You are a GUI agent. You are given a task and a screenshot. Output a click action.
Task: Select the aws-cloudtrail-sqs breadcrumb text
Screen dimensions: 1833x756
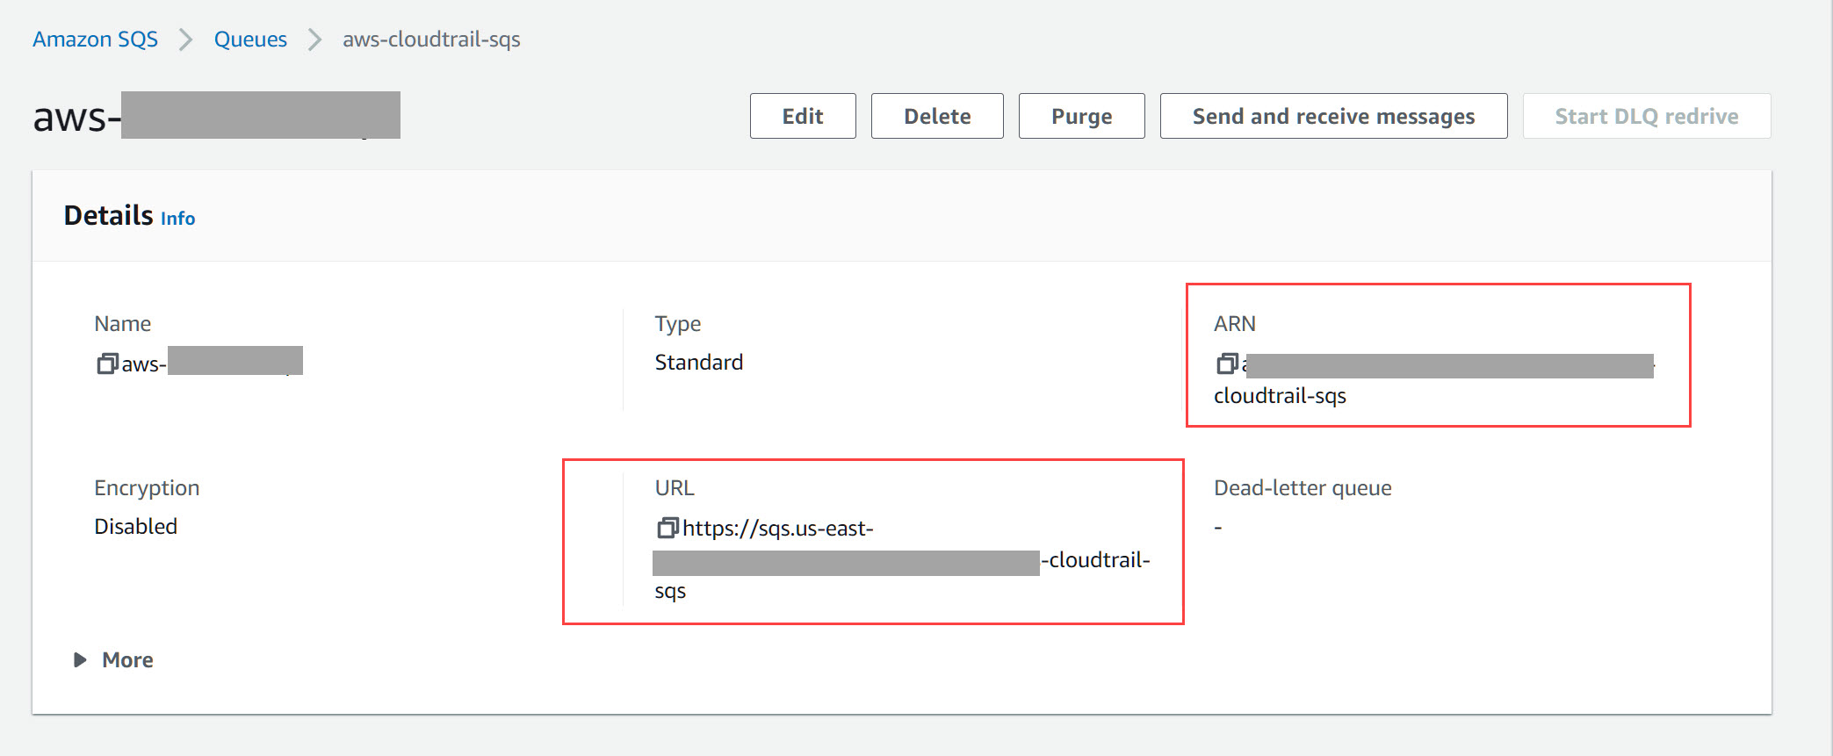pos(431,40)
